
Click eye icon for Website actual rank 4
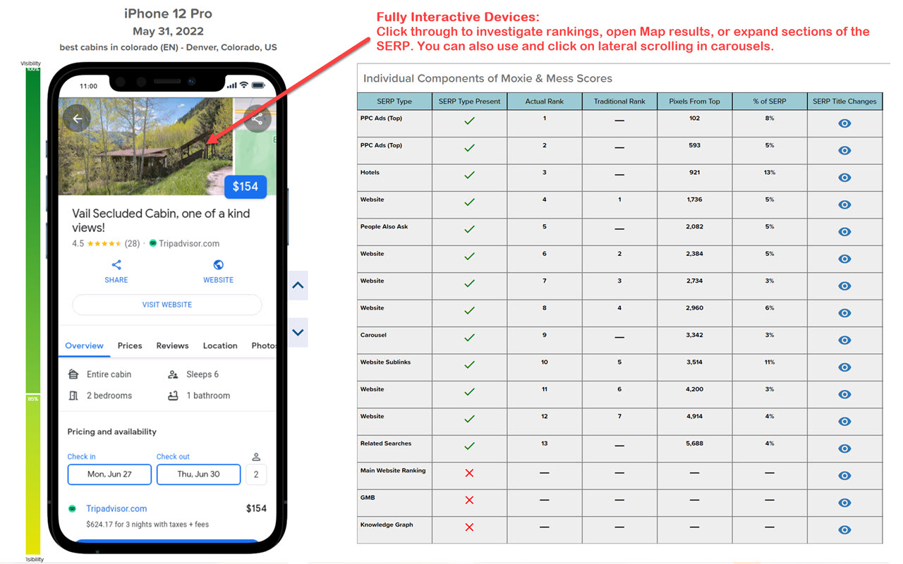pyautogui.click(x=844, y=204)
